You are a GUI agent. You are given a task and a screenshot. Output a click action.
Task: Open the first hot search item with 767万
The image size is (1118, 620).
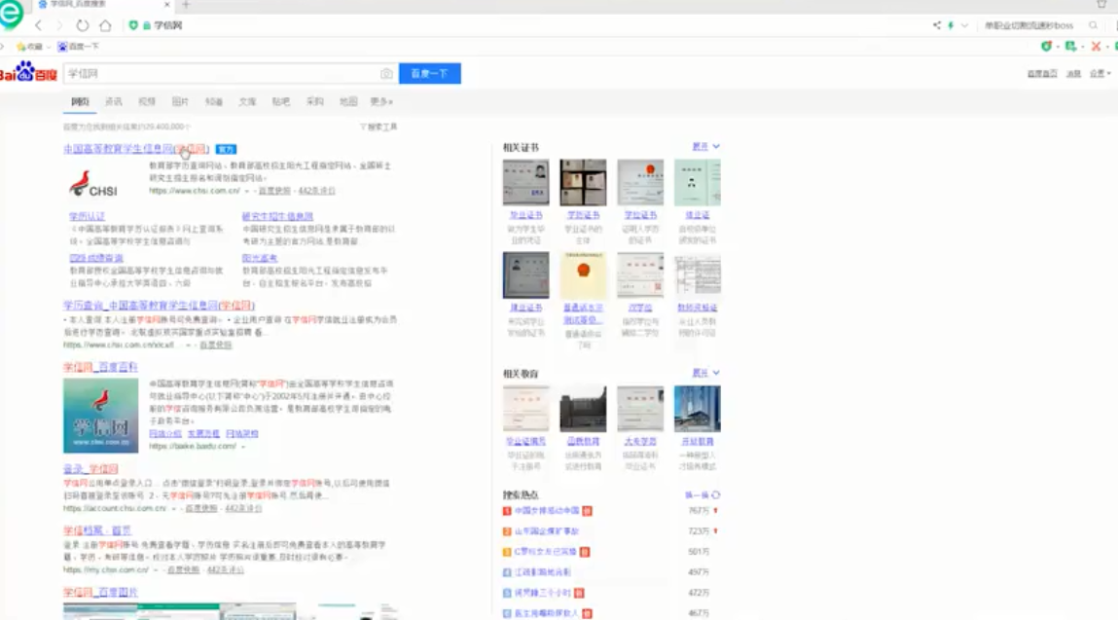point(547,511)
